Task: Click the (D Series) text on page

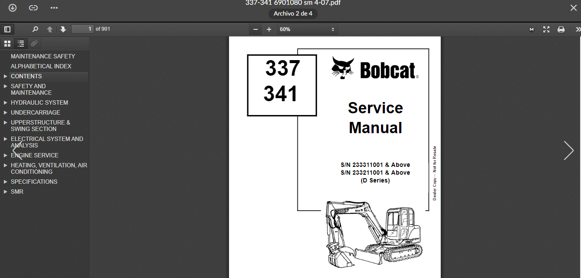Action: pos(375,180)
